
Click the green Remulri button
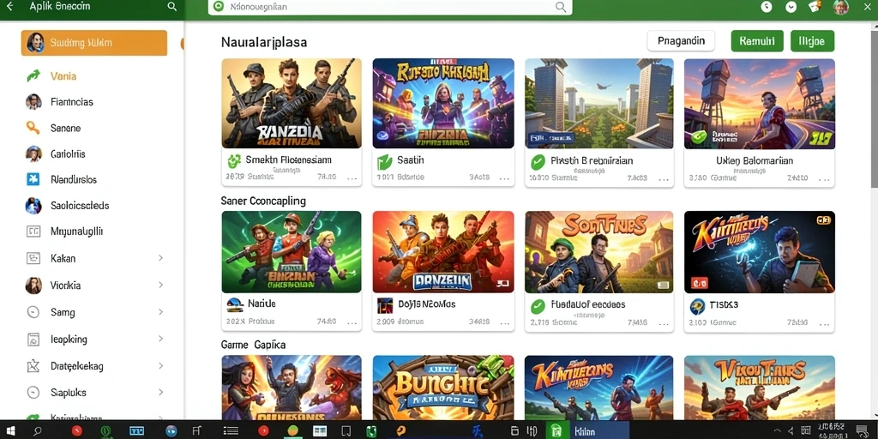[757, 41]
